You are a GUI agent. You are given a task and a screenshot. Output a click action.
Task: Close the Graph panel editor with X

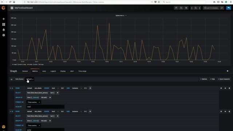[x=228, y=71]
